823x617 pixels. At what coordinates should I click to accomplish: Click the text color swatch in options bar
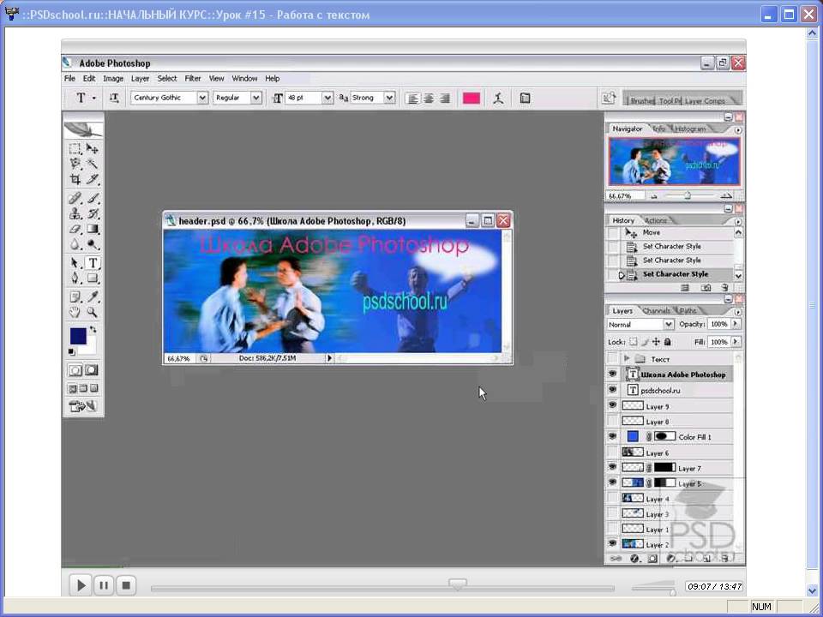coord(471,98)
